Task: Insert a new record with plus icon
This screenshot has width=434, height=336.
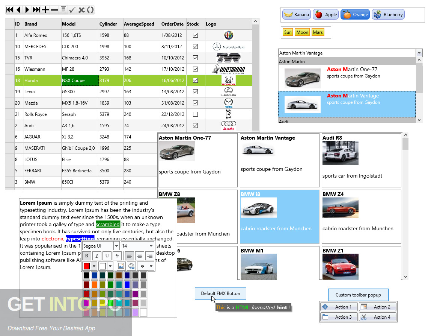Action: (x=45, y=10)
